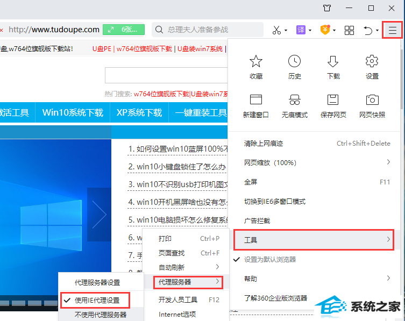This screenshot has width=405, height=321.
Task: Click the 一键重装工具 nav tab
Action: [x=198, y=112]
